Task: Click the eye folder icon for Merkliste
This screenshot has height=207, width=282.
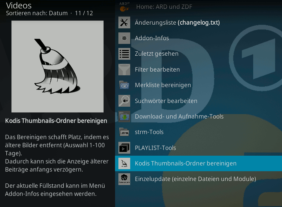Action: pos(124,85)
